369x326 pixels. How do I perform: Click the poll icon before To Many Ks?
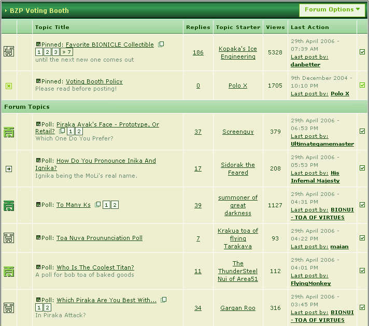click(38, 204)
